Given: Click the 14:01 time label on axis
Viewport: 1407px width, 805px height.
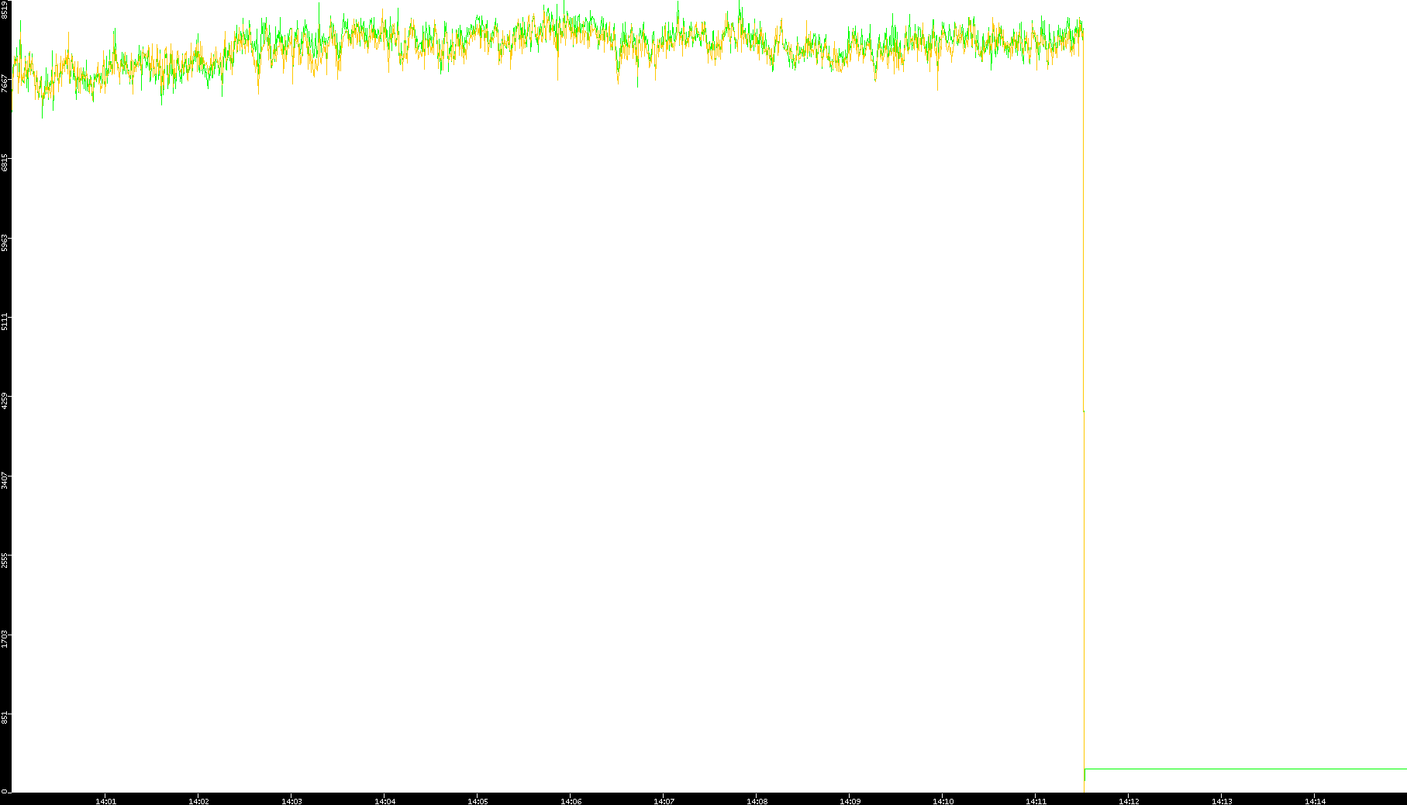Looking at the screenshot, I should pos(105,801).
